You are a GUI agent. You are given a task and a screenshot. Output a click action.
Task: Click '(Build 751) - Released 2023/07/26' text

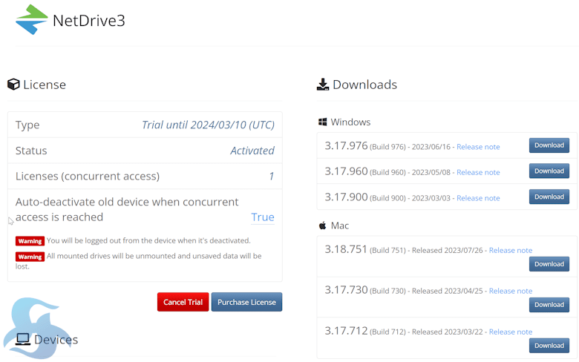point(426,250)
